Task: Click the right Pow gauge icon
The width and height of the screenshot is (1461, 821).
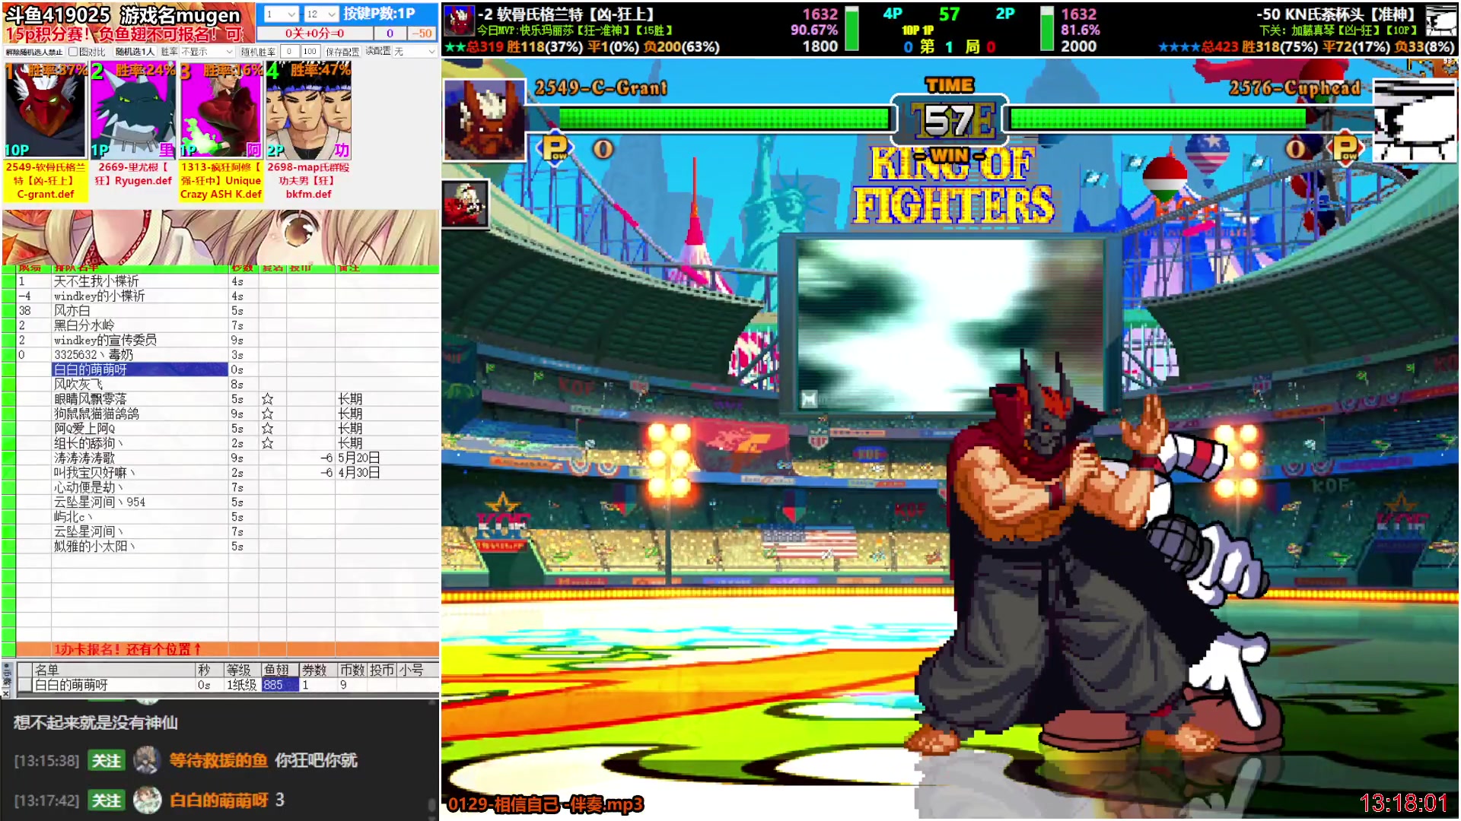Action: 1345,147
